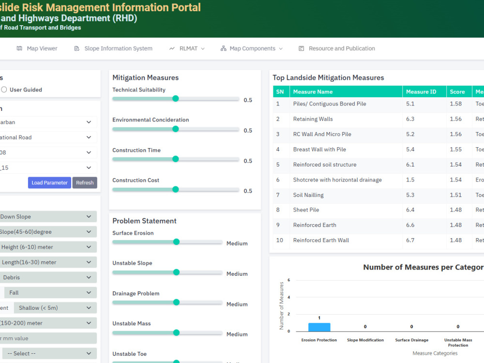The height and width of the screenshot is (363, 484).
Task: Click the Slope Information System document icon
Action: click(77, 48)
